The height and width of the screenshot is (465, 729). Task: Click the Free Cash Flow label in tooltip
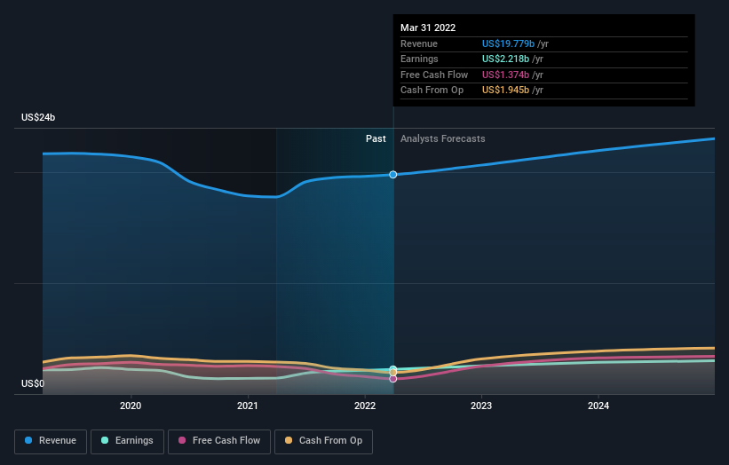(434, 75)
